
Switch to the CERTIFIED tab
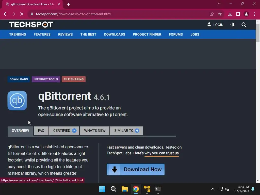pyautogui.click(x=64, y=131)
